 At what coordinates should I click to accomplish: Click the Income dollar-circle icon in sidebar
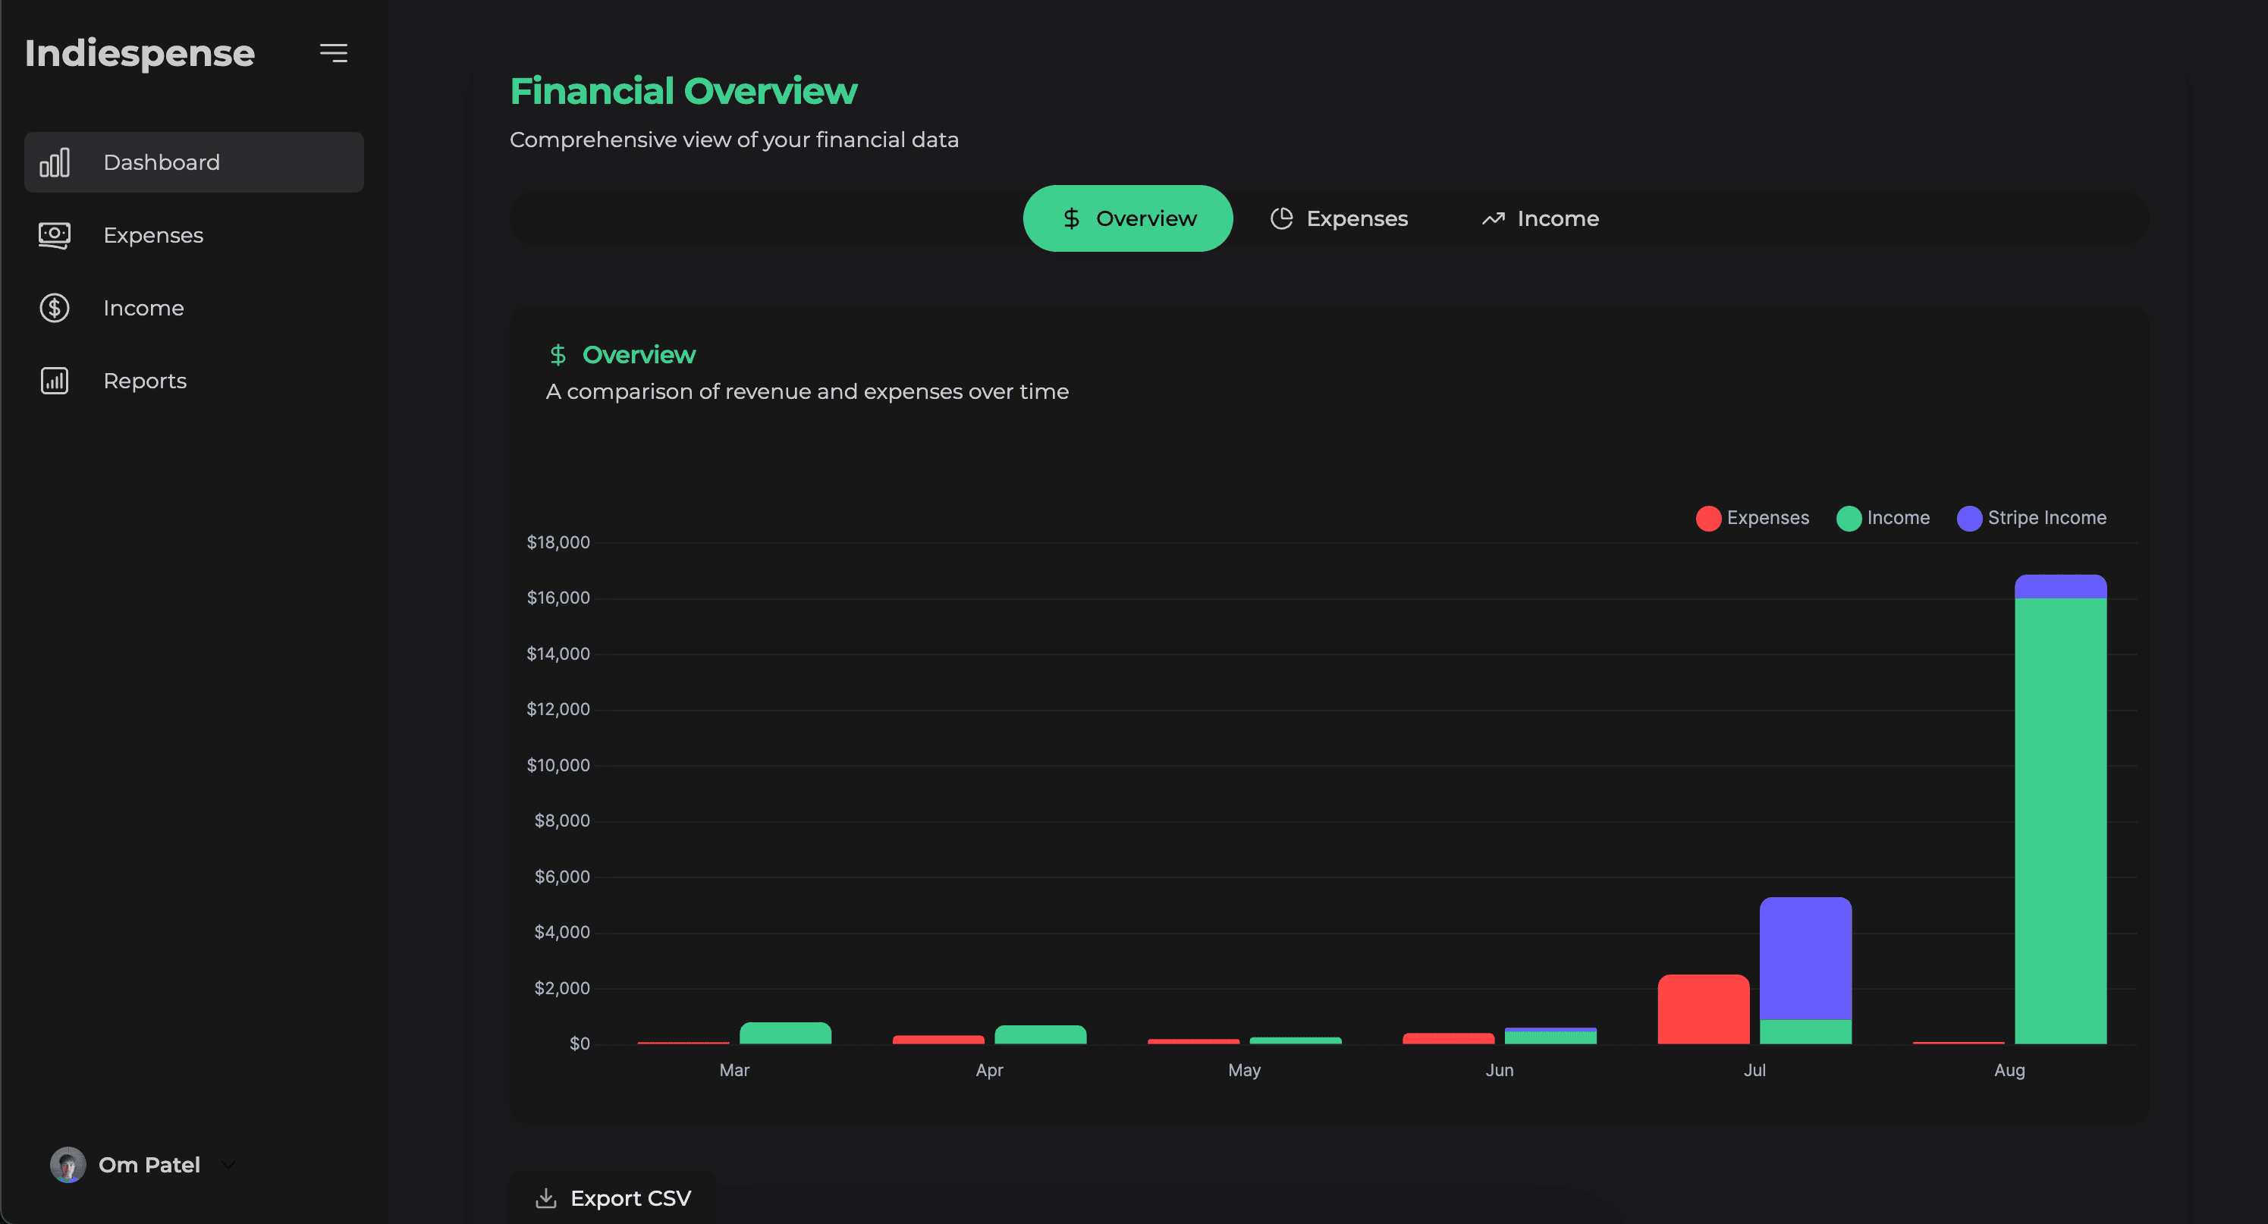point(55,308)
